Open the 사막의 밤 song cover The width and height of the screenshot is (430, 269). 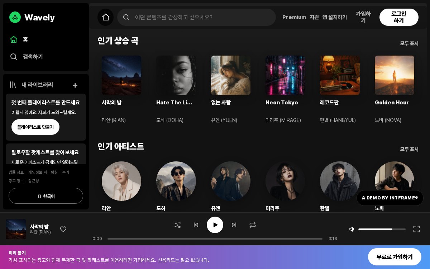pos(121,75)
